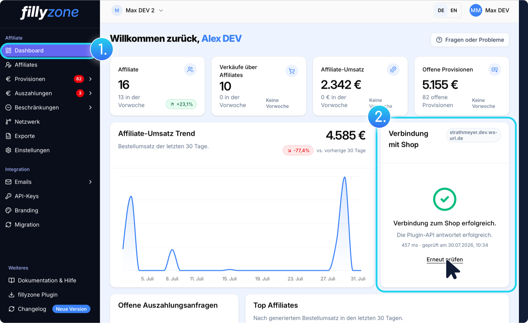Click the Alex DEV name in greeting
This screenshot has height=323, width=528.
221,39
